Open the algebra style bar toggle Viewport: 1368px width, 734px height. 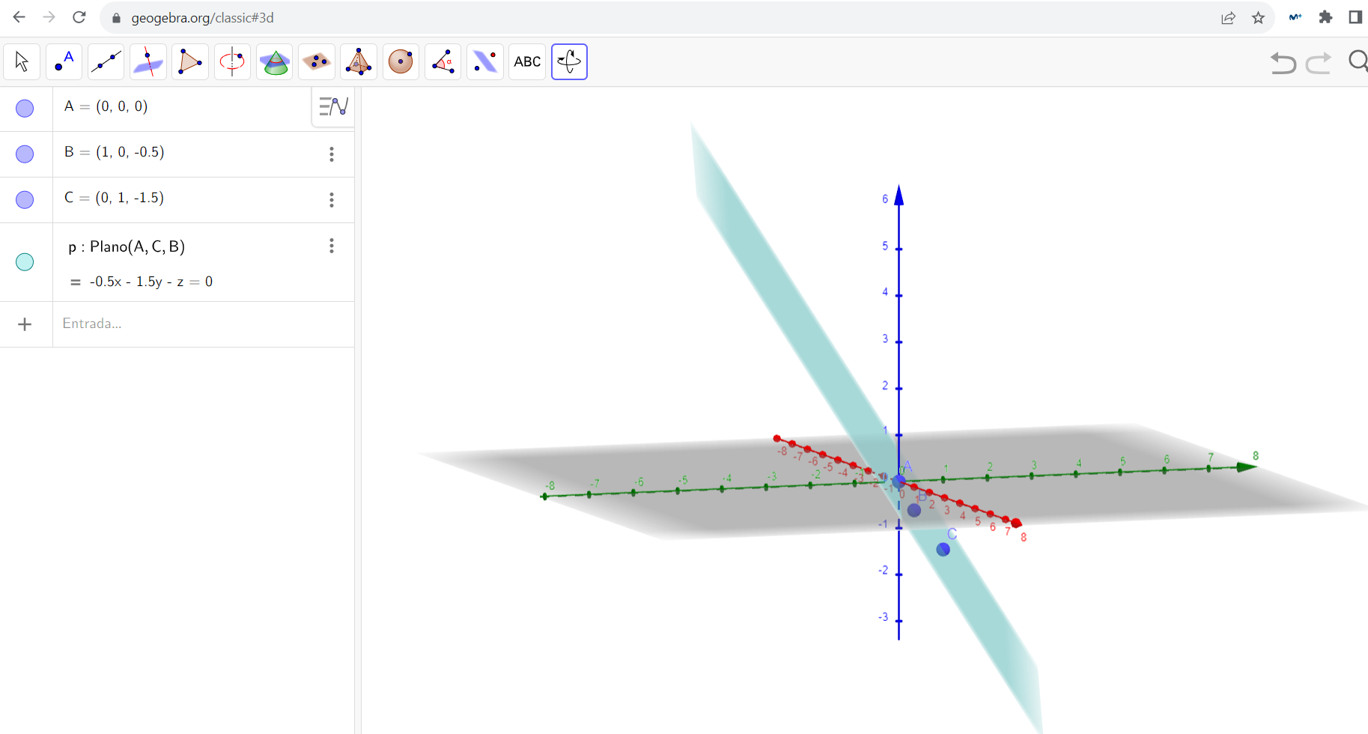tap(333, 107)
